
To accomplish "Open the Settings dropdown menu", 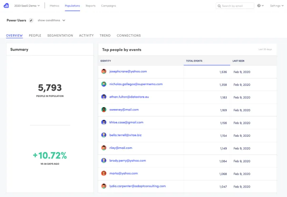I will point(277,6).
